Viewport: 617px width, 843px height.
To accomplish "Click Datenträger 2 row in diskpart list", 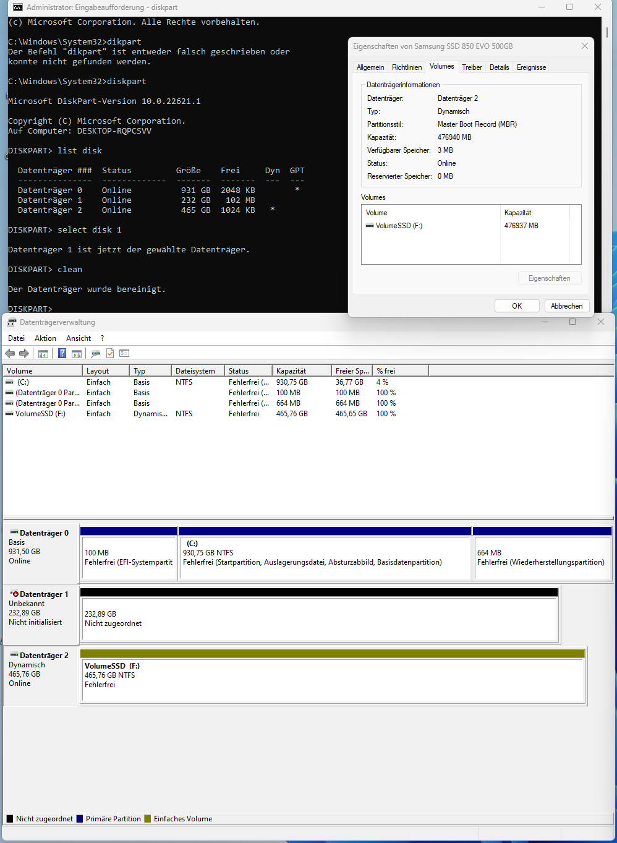I will tap(147, 210).
